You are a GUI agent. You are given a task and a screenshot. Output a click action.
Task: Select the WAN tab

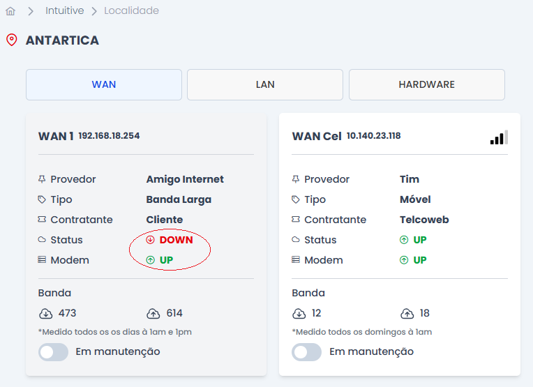point(104,84)
